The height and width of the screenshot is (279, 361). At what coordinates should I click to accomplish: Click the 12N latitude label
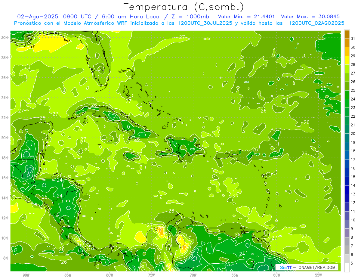(5, 218)
